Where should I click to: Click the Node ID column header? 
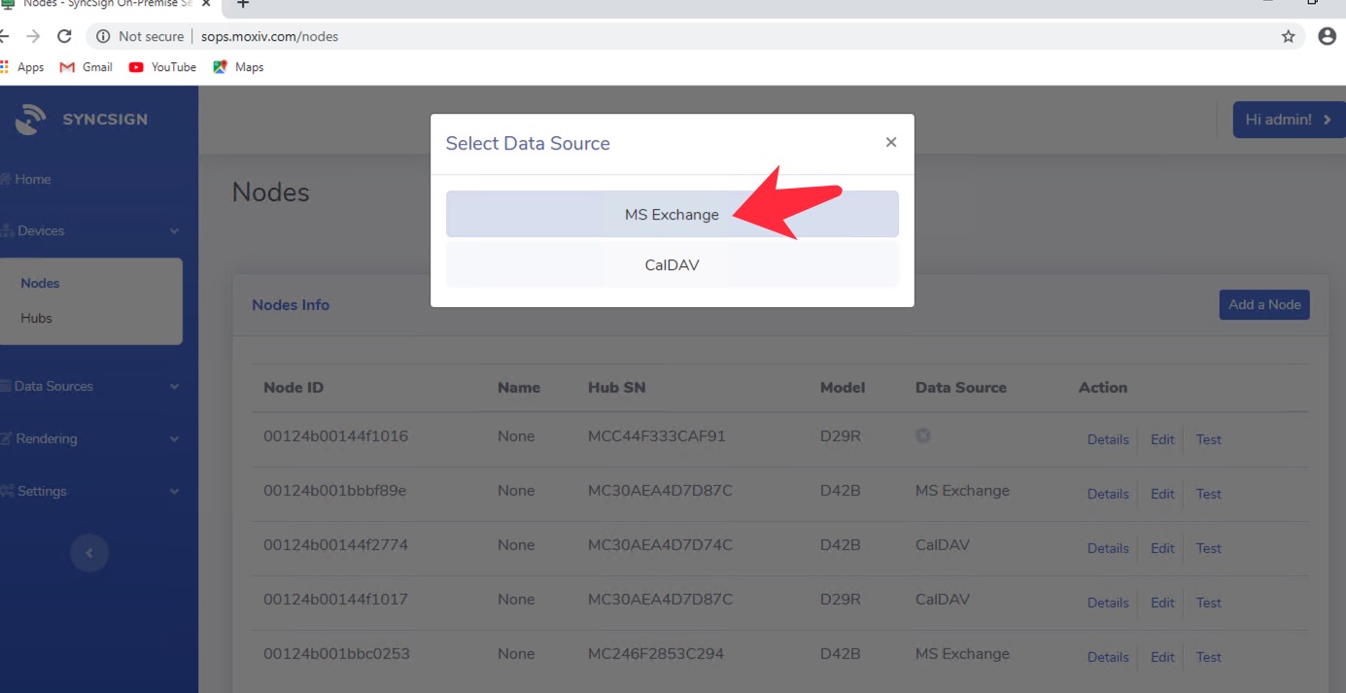[x=293, y=387]
